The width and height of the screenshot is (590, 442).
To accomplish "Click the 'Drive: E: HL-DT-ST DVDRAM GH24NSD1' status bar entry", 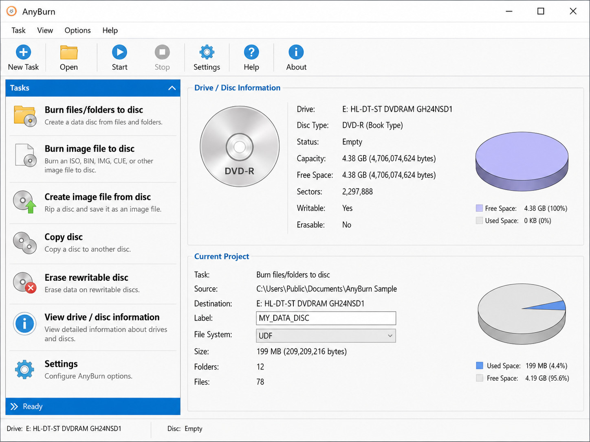I will 64,429.
